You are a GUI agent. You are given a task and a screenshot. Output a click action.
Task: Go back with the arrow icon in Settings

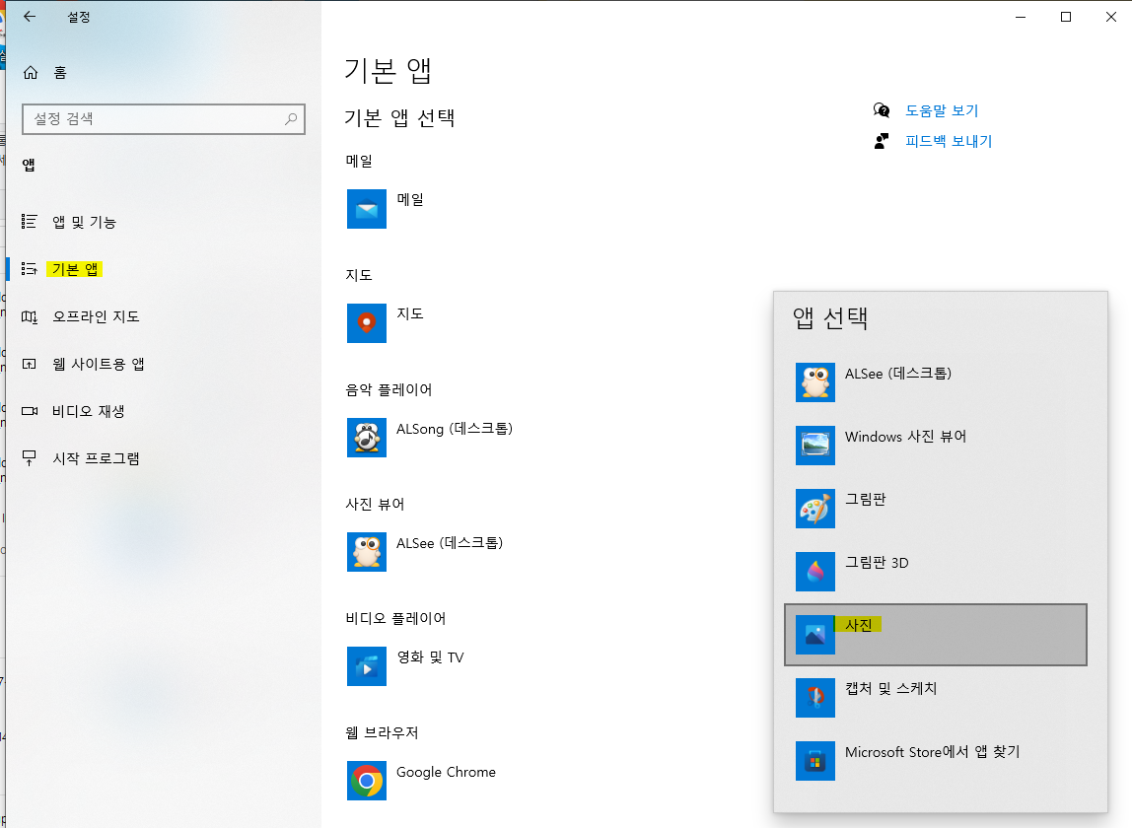[30, 16]
